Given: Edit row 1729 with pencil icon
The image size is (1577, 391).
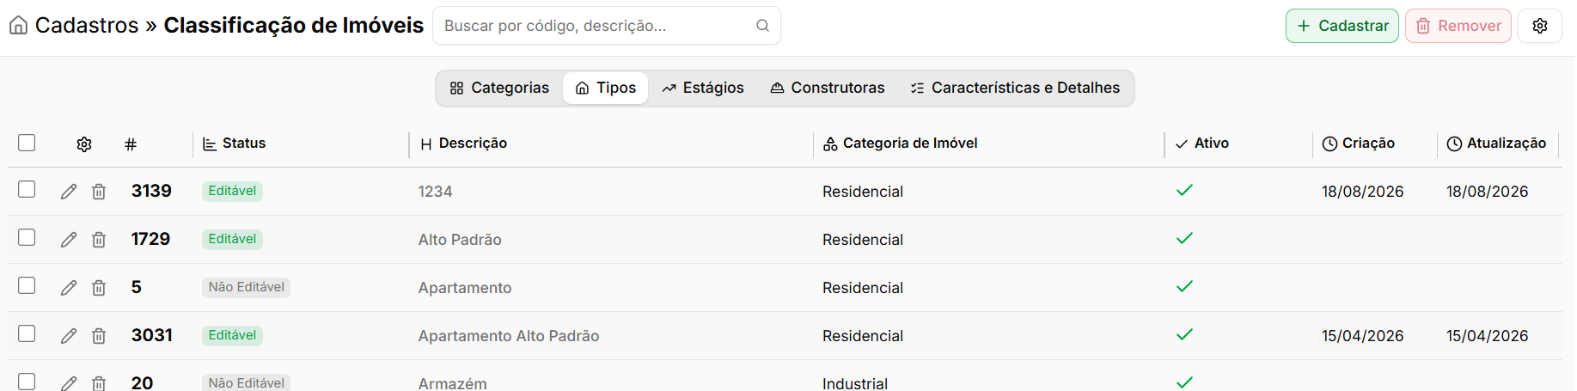Looking at the screenshot, I should 69,240.
